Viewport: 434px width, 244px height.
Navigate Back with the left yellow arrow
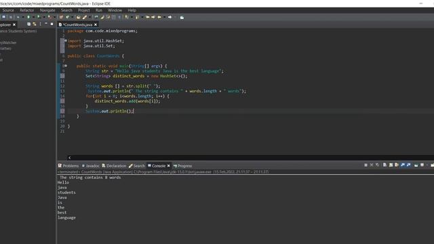[159, 17]
